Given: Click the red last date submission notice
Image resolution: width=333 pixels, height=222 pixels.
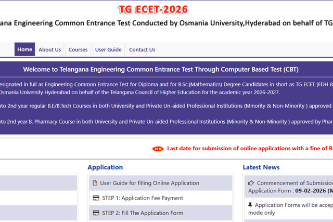Looking at the screenshot, I should point(250,148).
